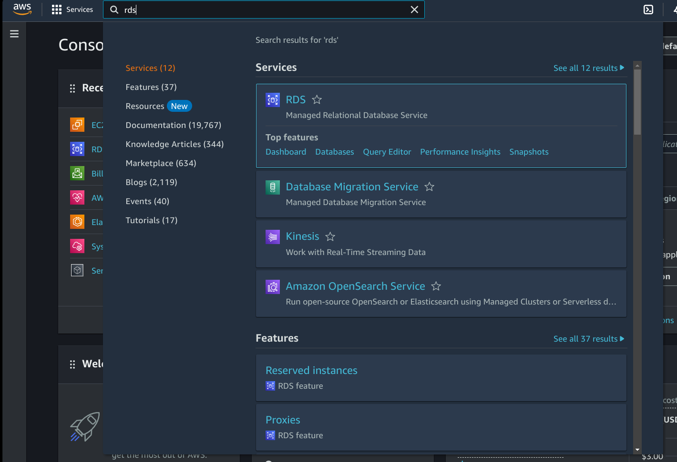Open Proxies RDS feature link

click(283, 420)
